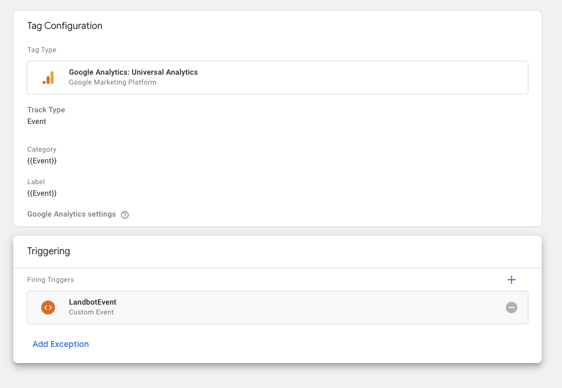Click the Firing Triggers label
Viewport: 562px width, 388px height.
[50, 280]
